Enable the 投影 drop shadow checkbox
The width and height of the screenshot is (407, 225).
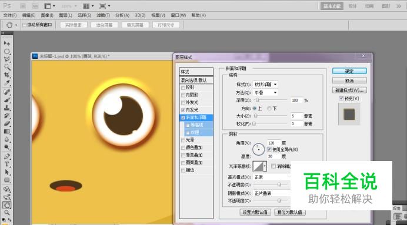click(x=183, y=88)
